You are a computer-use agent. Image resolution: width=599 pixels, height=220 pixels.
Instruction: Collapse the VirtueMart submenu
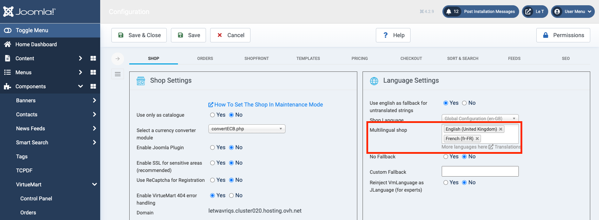click(94, 185)
